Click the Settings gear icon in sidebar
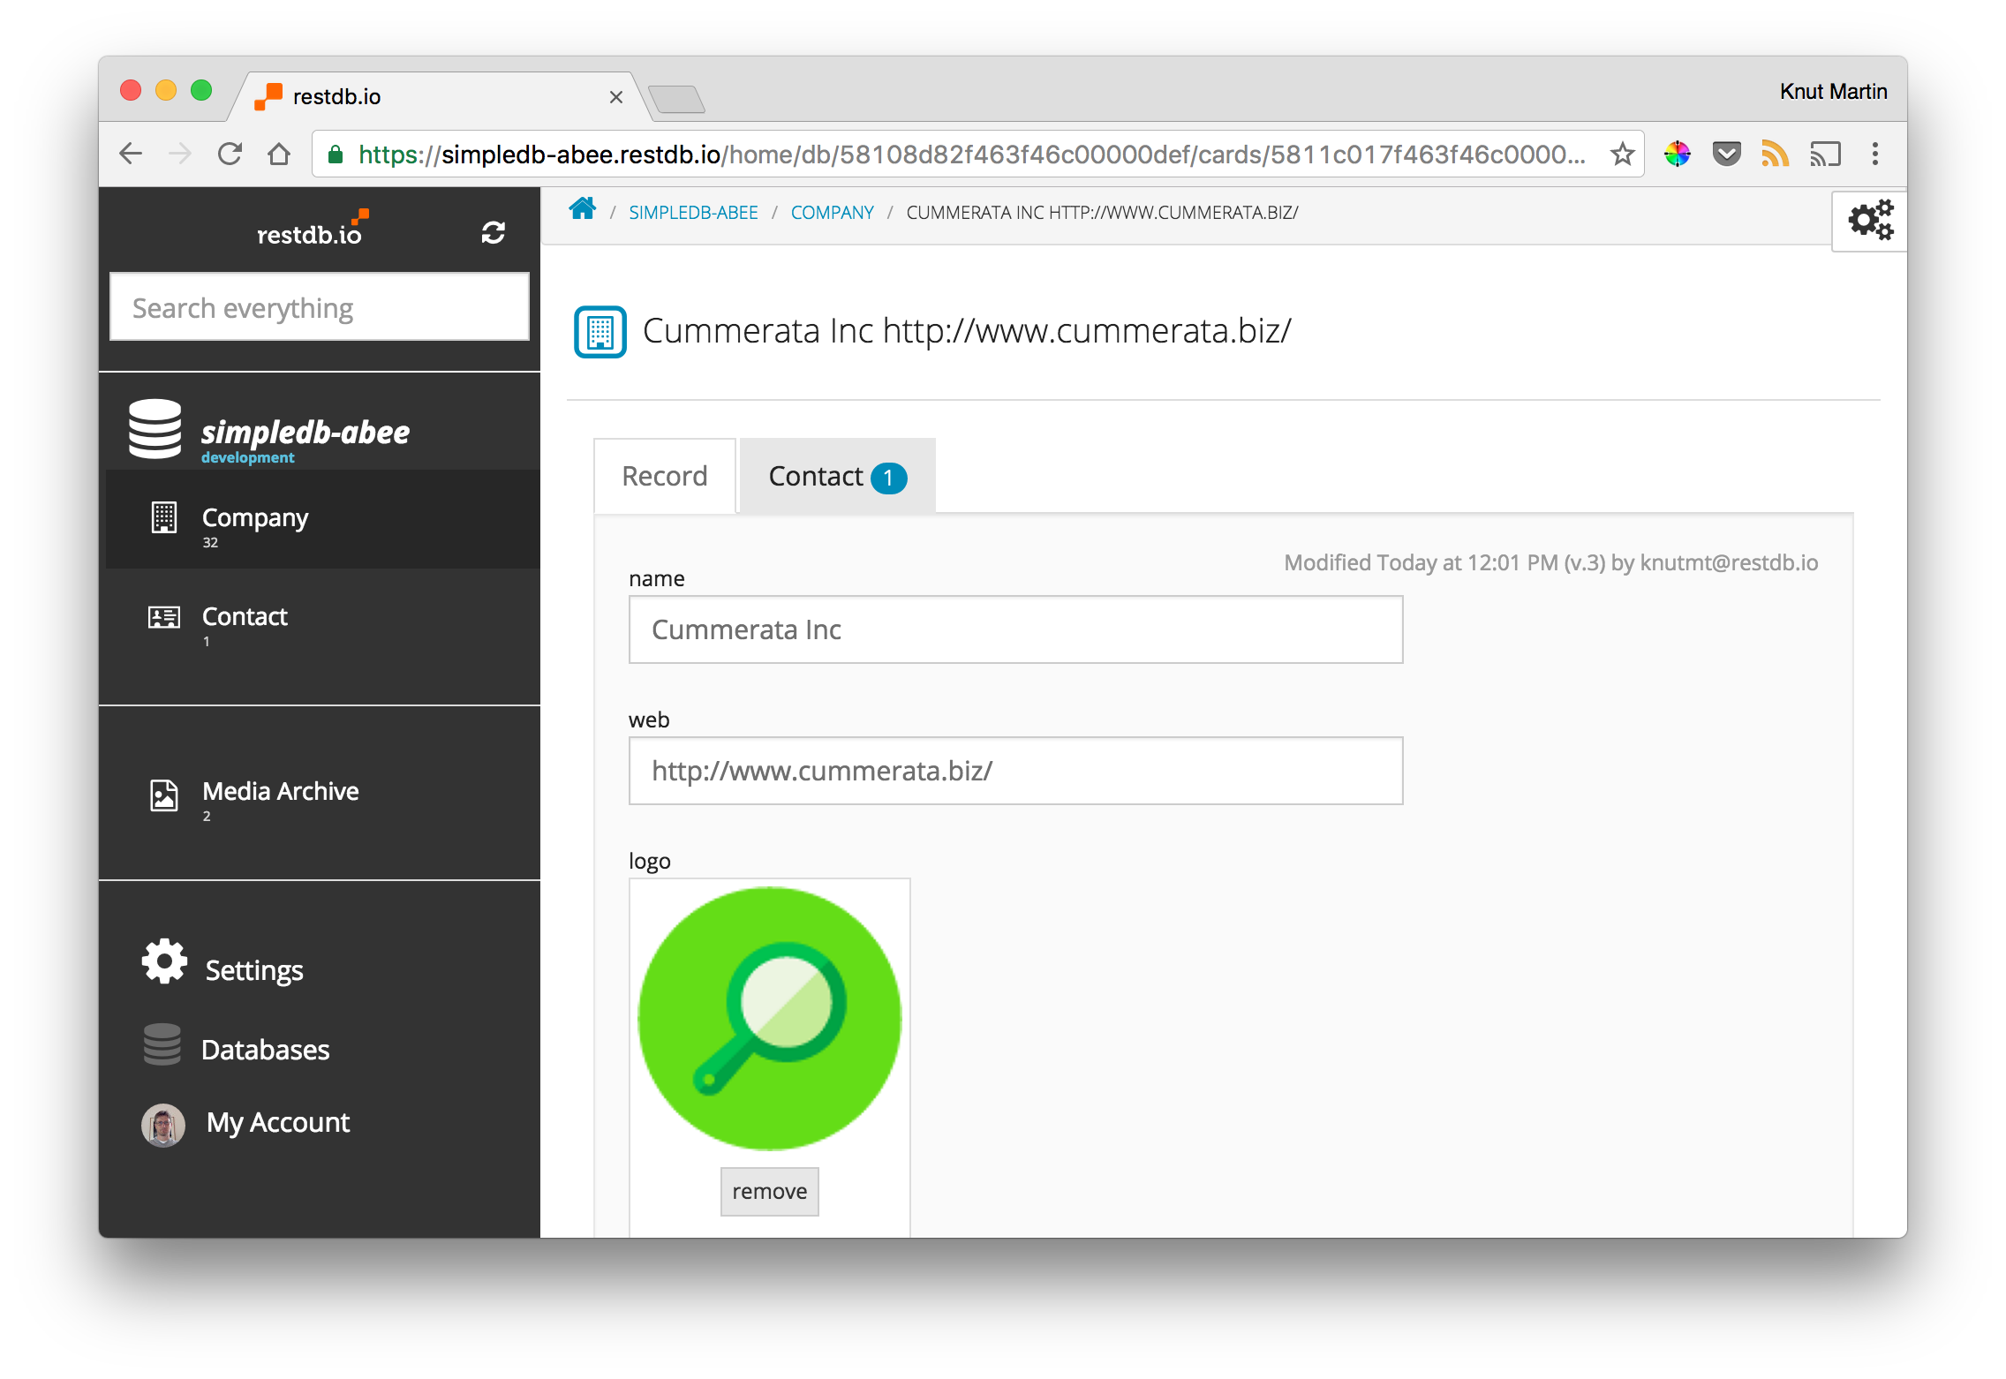 (162, 968)
